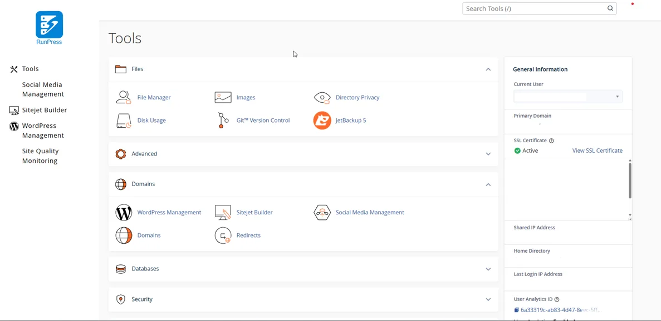661x321 pixels.
Task: Collapse the Domains section chevron
Action: coord(488,184)
